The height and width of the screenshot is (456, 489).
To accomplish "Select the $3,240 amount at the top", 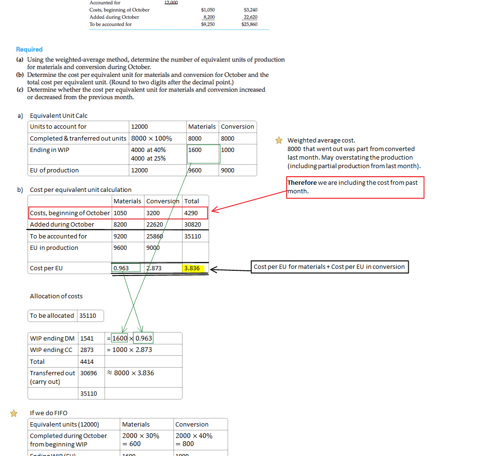I will pyautogui.click(x=251, y=9).
